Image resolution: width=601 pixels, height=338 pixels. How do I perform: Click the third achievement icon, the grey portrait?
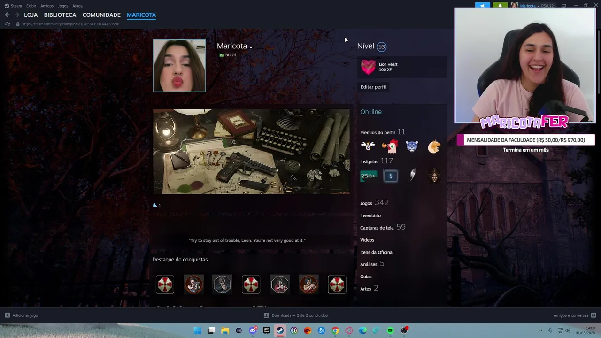(x=222, y=284)
